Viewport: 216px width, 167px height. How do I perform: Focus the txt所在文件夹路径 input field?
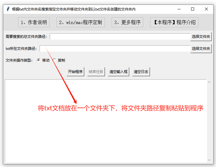pyautogui.click(x=115, y=49)
